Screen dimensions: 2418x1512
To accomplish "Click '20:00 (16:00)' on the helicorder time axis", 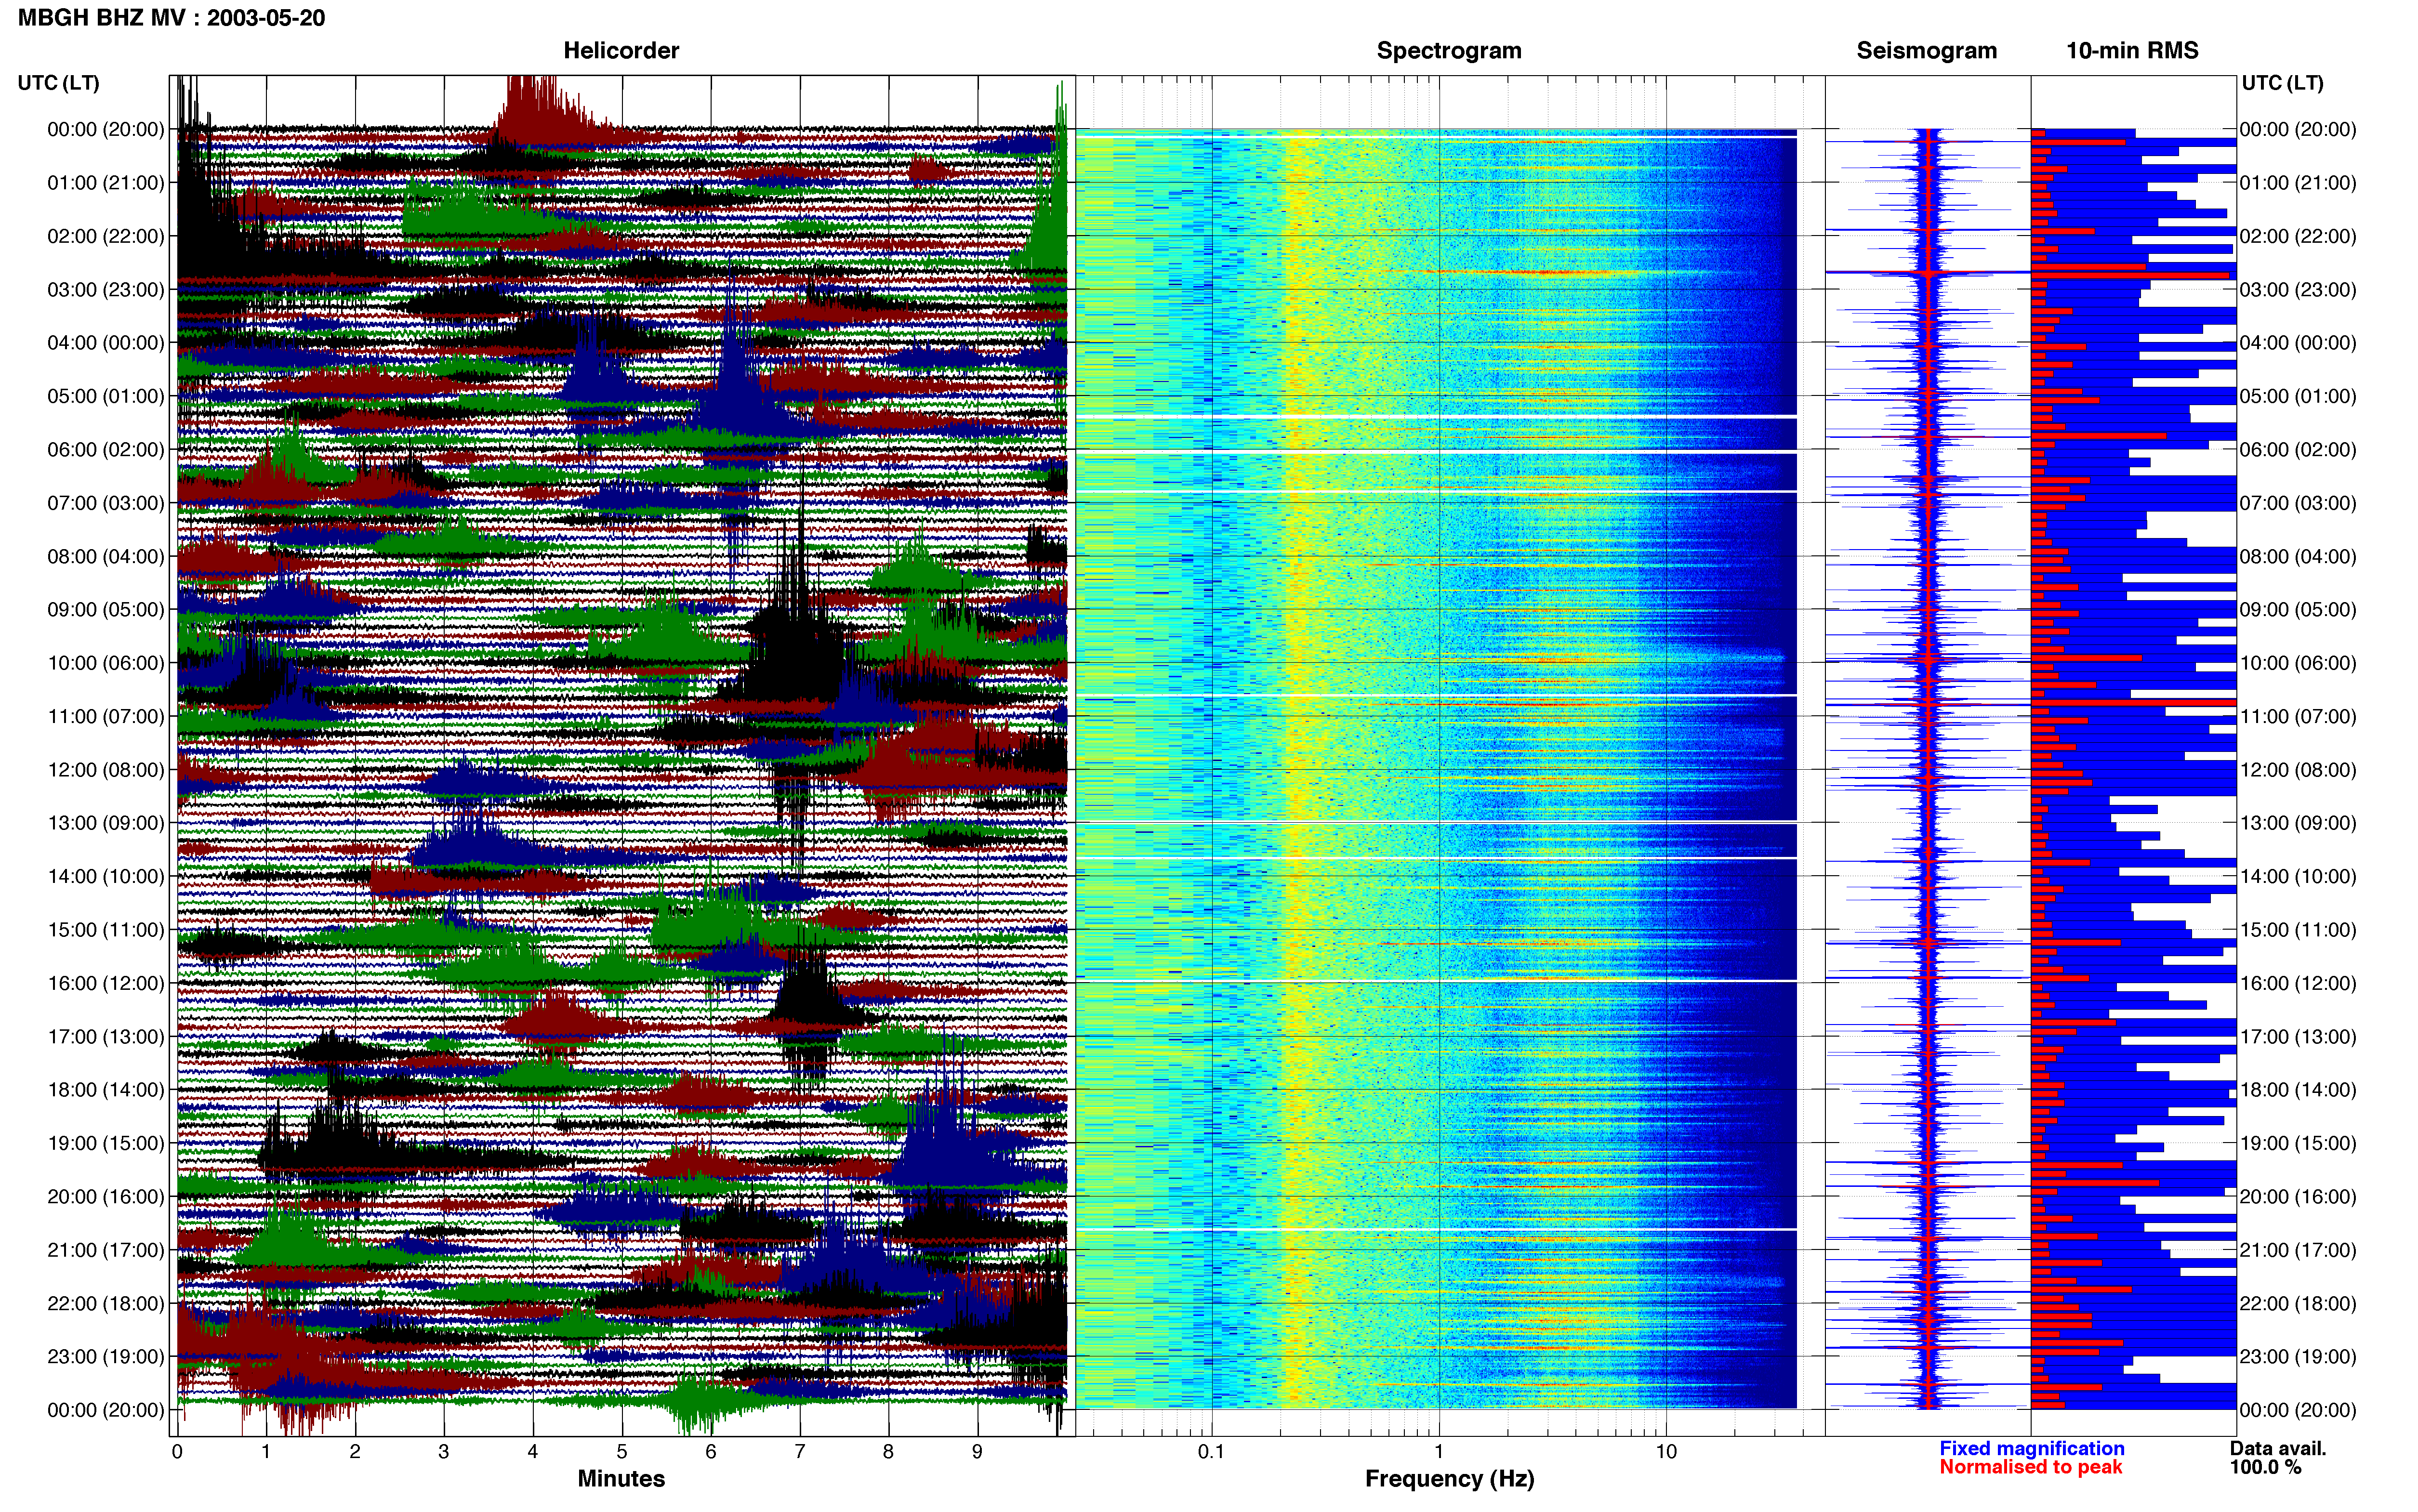I will pyautogui.click(x=106, y=1197).
